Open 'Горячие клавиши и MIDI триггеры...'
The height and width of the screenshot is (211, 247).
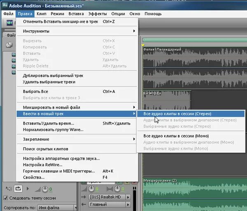tap(77, 171)
